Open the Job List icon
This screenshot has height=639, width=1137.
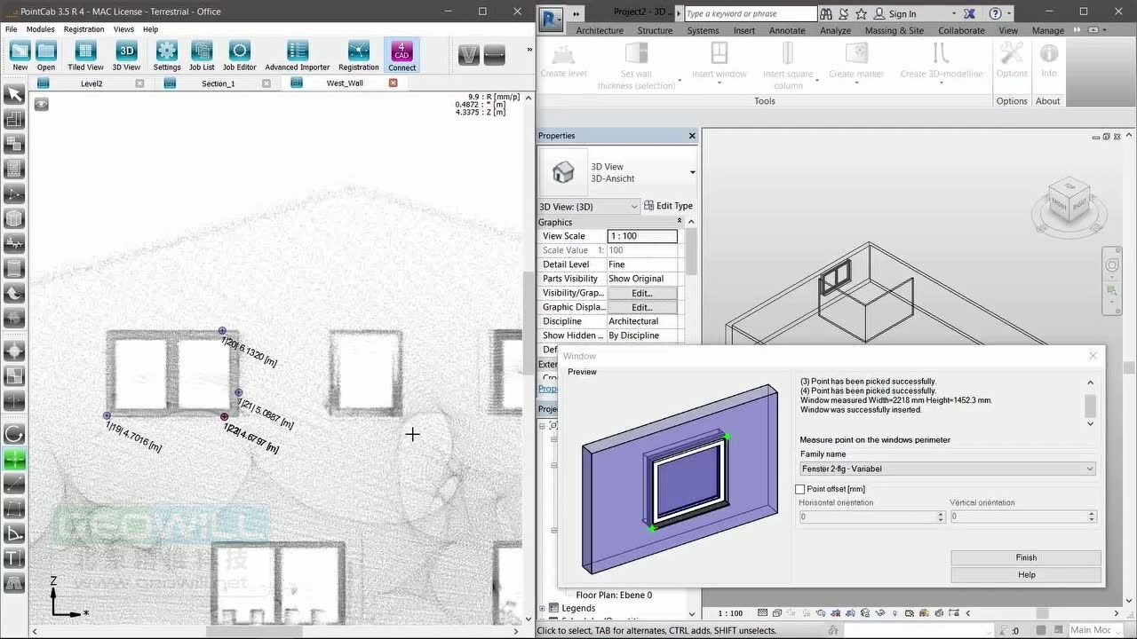tap(202, 55)
